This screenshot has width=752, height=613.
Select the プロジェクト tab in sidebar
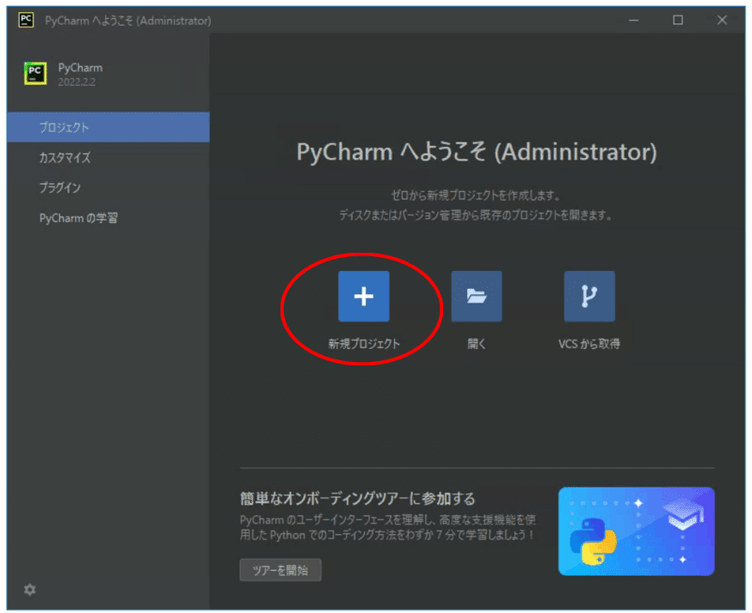pyautogui.click(x=108, y=127)
